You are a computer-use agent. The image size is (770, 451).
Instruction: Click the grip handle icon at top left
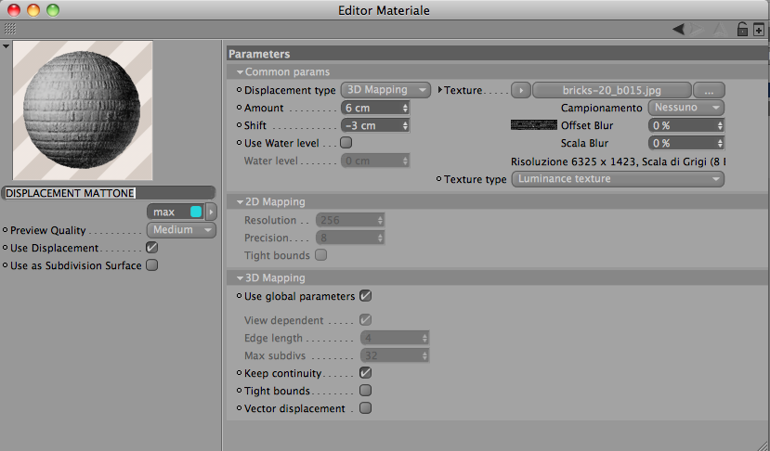[x=9, y=30]
